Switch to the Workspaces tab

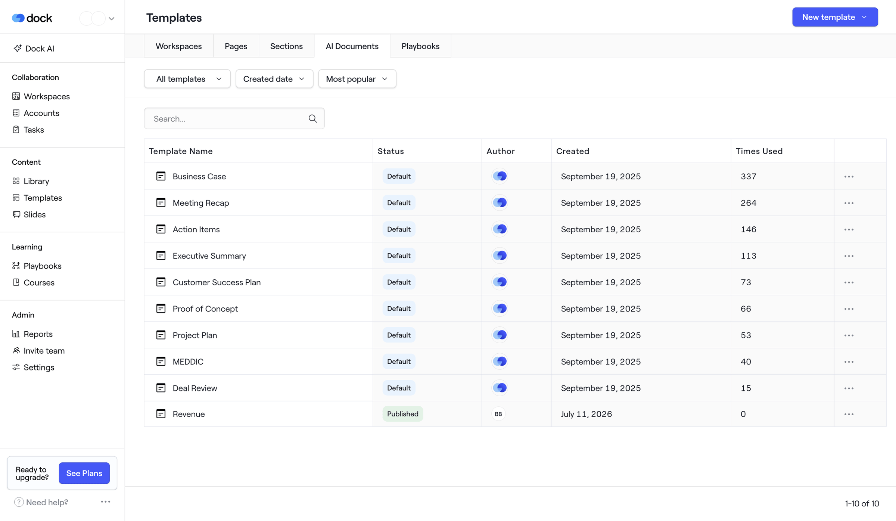[x=179, y=46]
